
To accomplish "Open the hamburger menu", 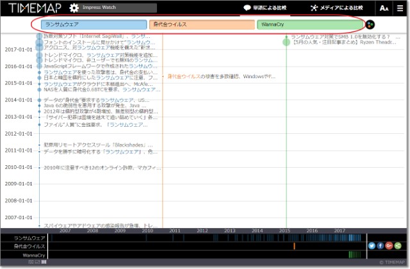I will pos(399,8).
